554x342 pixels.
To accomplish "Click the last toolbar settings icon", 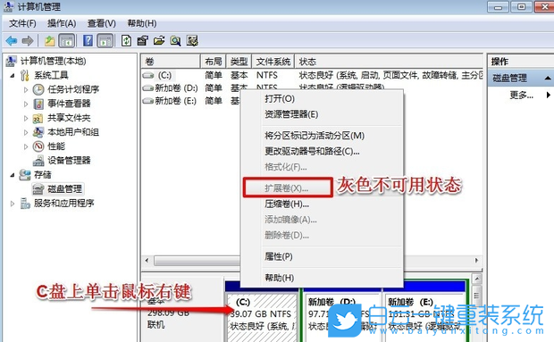I will (x=192, y=41).
